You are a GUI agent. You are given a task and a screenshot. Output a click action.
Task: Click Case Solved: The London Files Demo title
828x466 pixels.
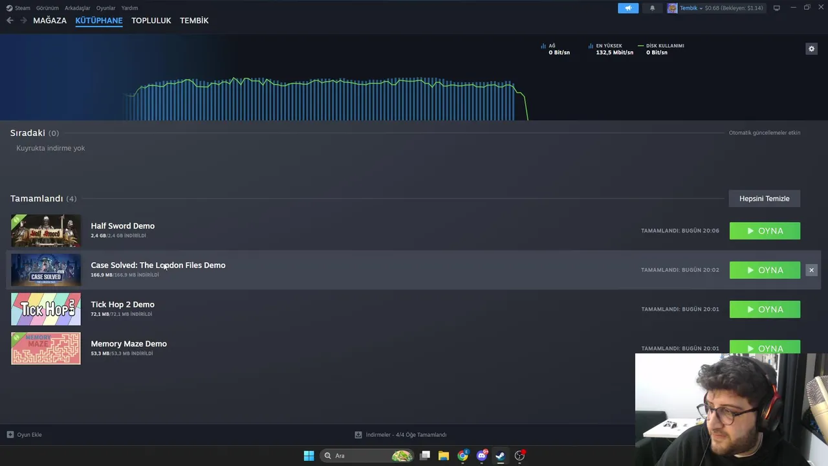coord(158,265)
